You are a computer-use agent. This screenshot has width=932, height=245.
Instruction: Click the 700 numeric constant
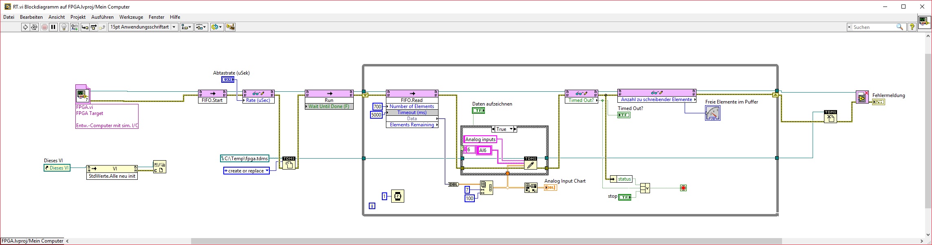pyautogui.click(x=377, y=106)
